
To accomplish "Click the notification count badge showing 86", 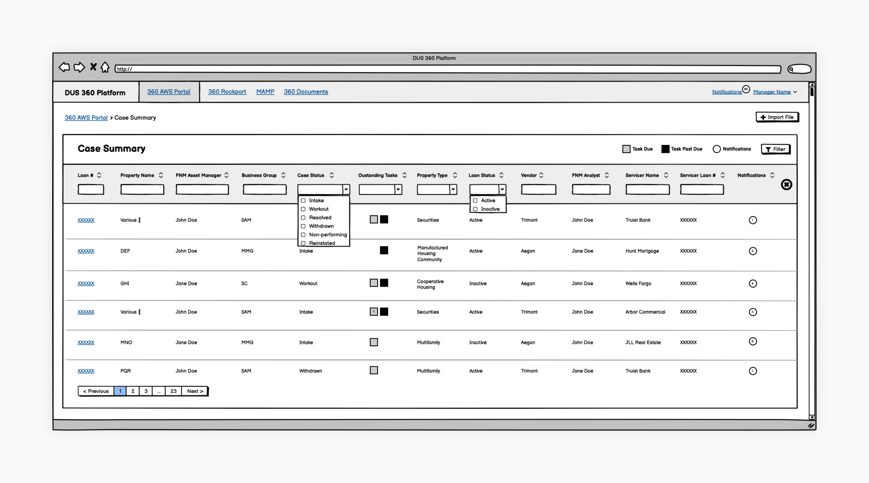I will [x=746, y=89].
